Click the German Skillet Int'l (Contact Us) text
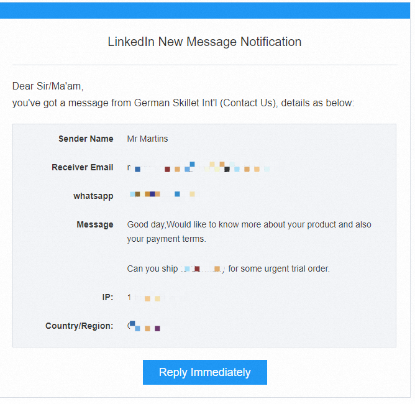This screenshot has height=404, width=415. point(204,103)
